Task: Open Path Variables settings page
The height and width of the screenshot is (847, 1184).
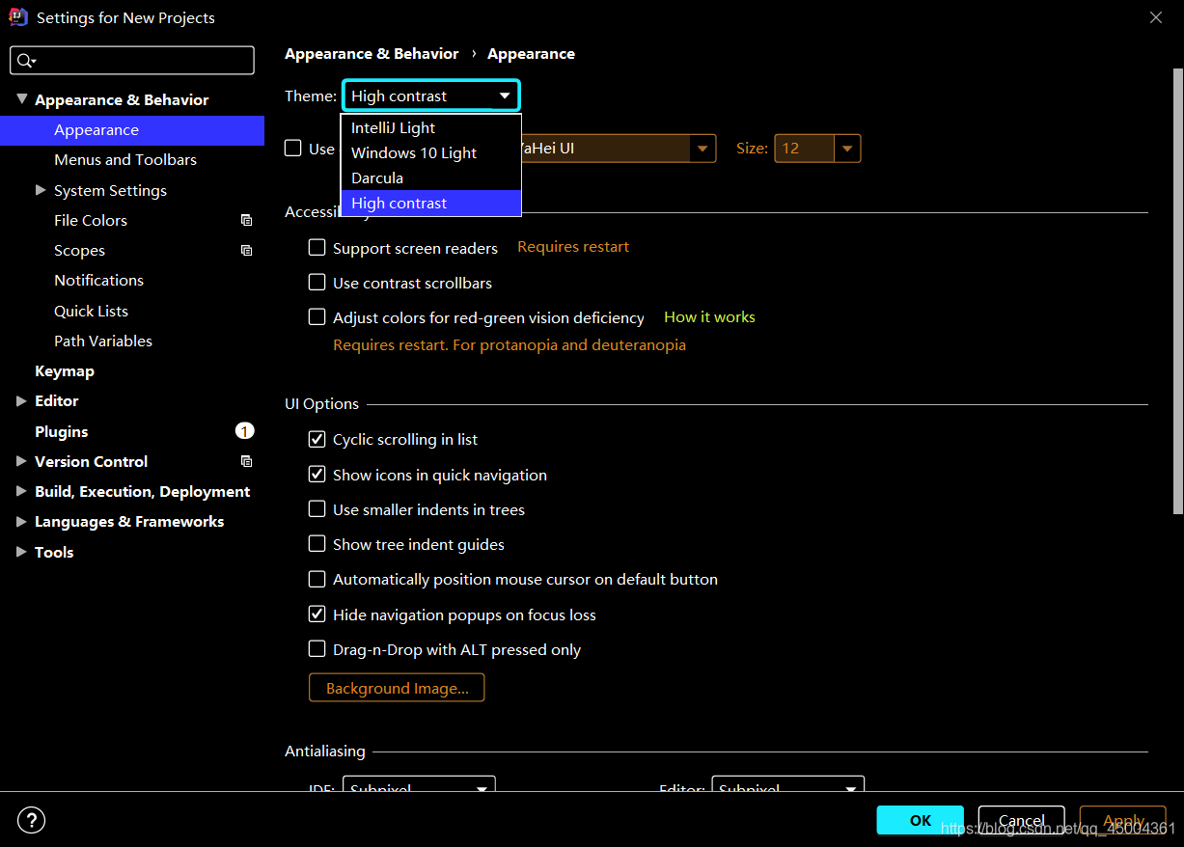Action: click(x=103, y=341)
